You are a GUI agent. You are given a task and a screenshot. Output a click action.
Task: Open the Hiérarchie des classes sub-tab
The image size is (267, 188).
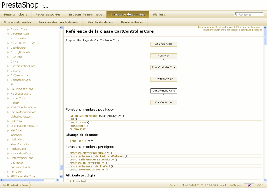(99, 22)
